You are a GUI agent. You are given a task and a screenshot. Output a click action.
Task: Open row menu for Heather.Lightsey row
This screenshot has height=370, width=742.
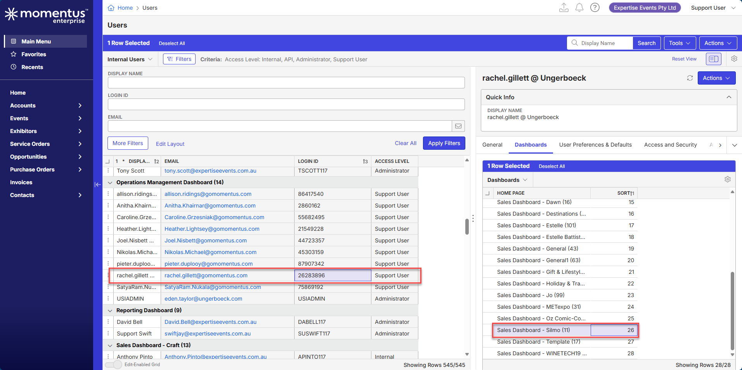coord(108,229)
